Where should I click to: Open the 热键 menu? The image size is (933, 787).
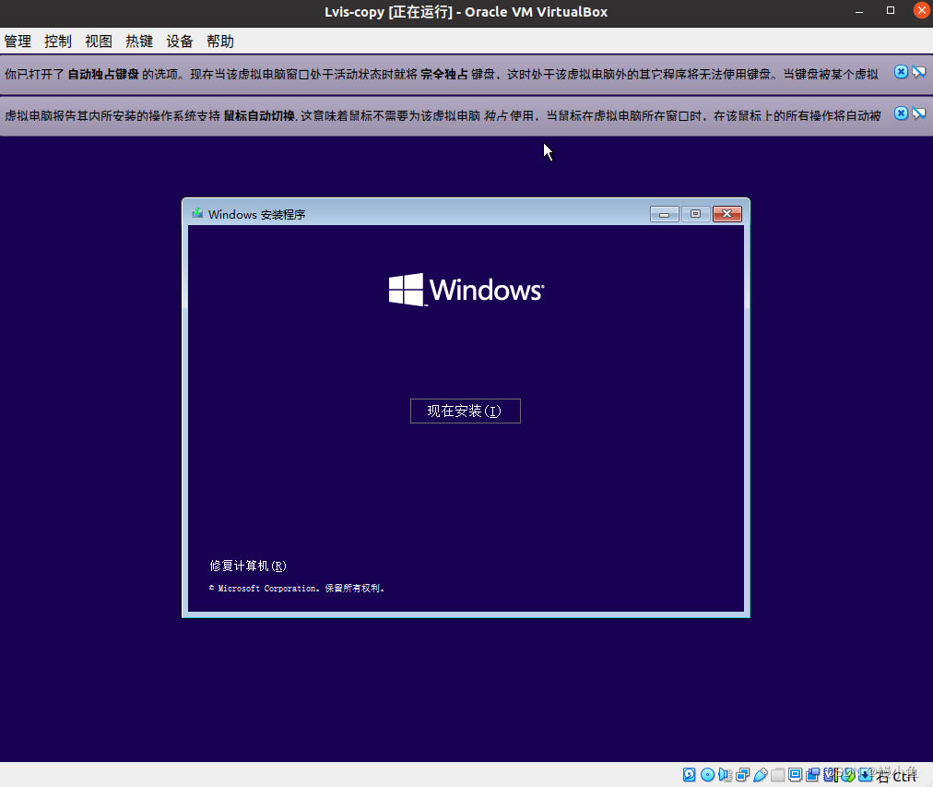138,42
